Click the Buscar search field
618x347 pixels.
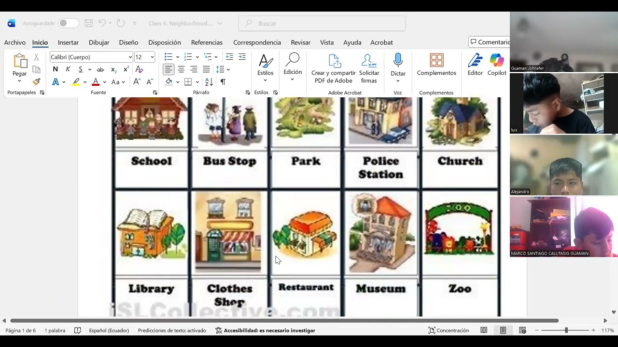tap(322, 23)
